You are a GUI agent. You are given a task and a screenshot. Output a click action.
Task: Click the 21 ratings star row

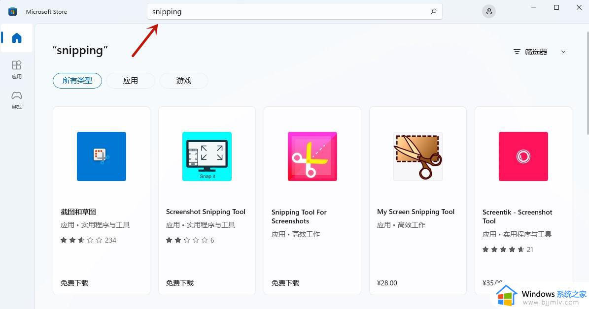(508, 249)
